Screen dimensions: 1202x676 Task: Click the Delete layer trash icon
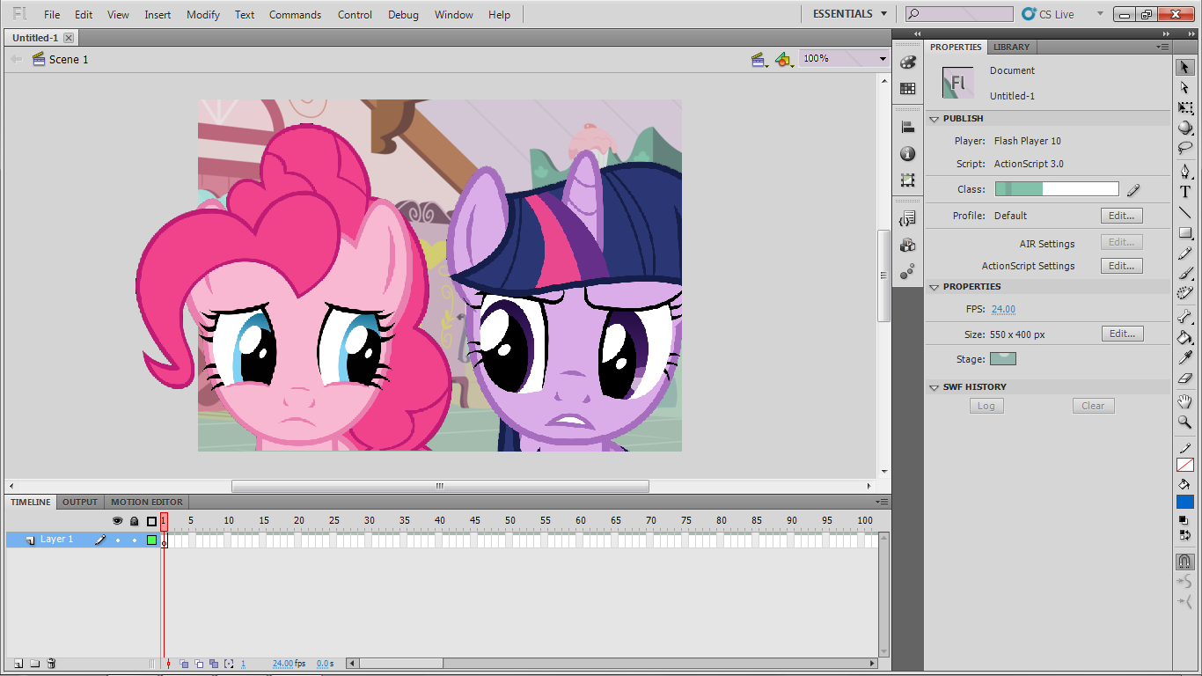click(52, 664)
